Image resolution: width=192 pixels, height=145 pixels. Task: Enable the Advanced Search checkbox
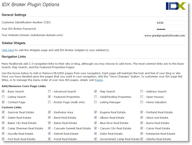(49, 91)
